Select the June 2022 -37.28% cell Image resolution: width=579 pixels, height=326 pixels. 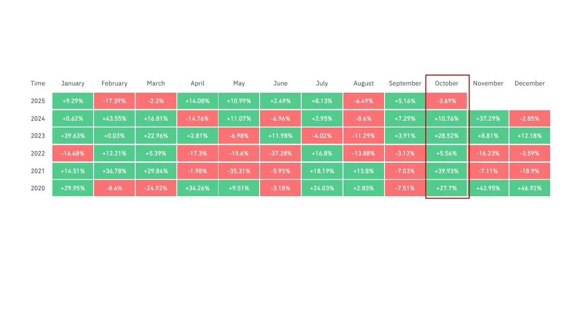pos(280,153)
